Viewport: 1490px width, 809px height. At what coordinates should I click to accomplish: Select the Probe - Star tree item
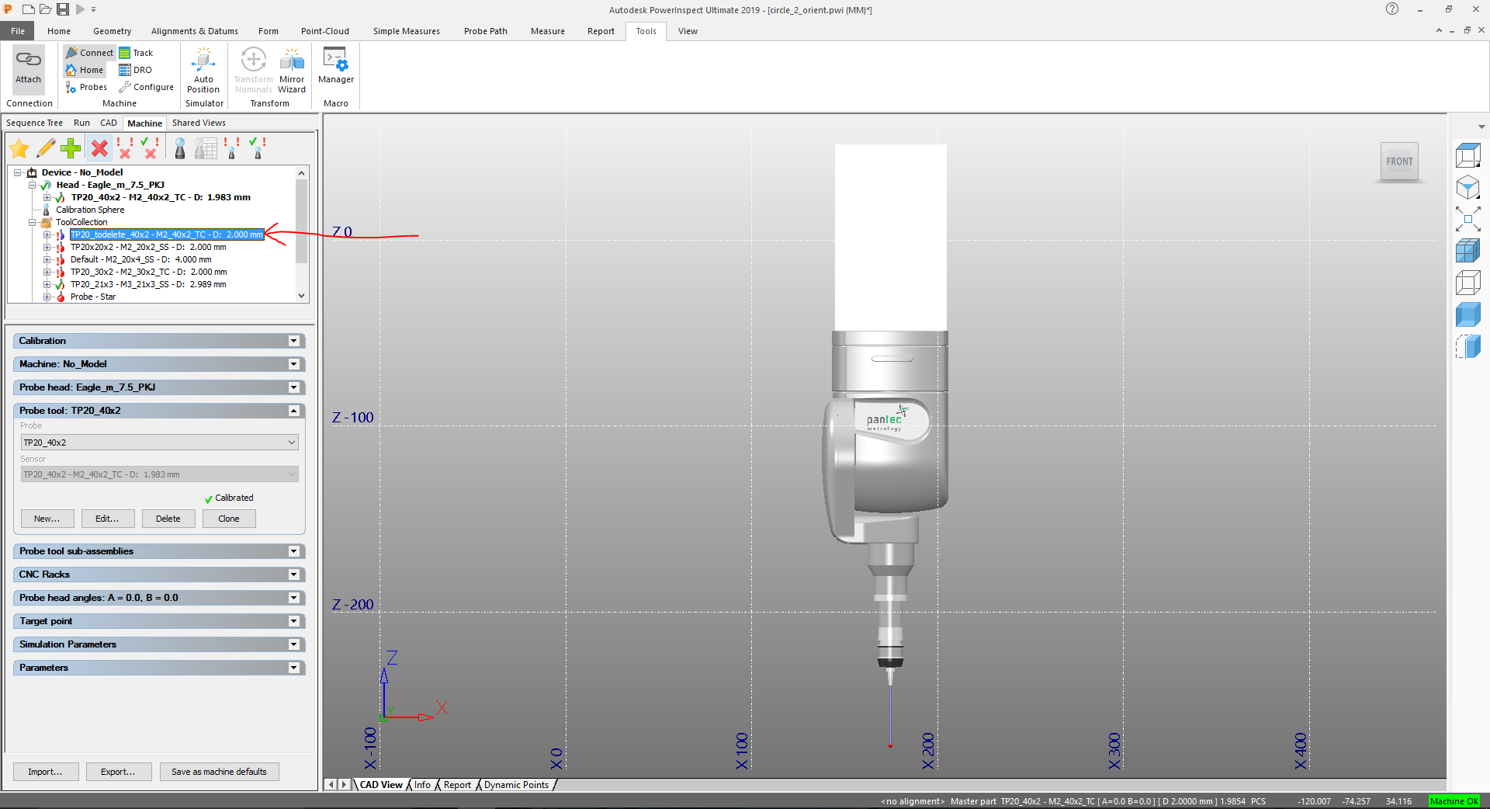coord(93,297)
